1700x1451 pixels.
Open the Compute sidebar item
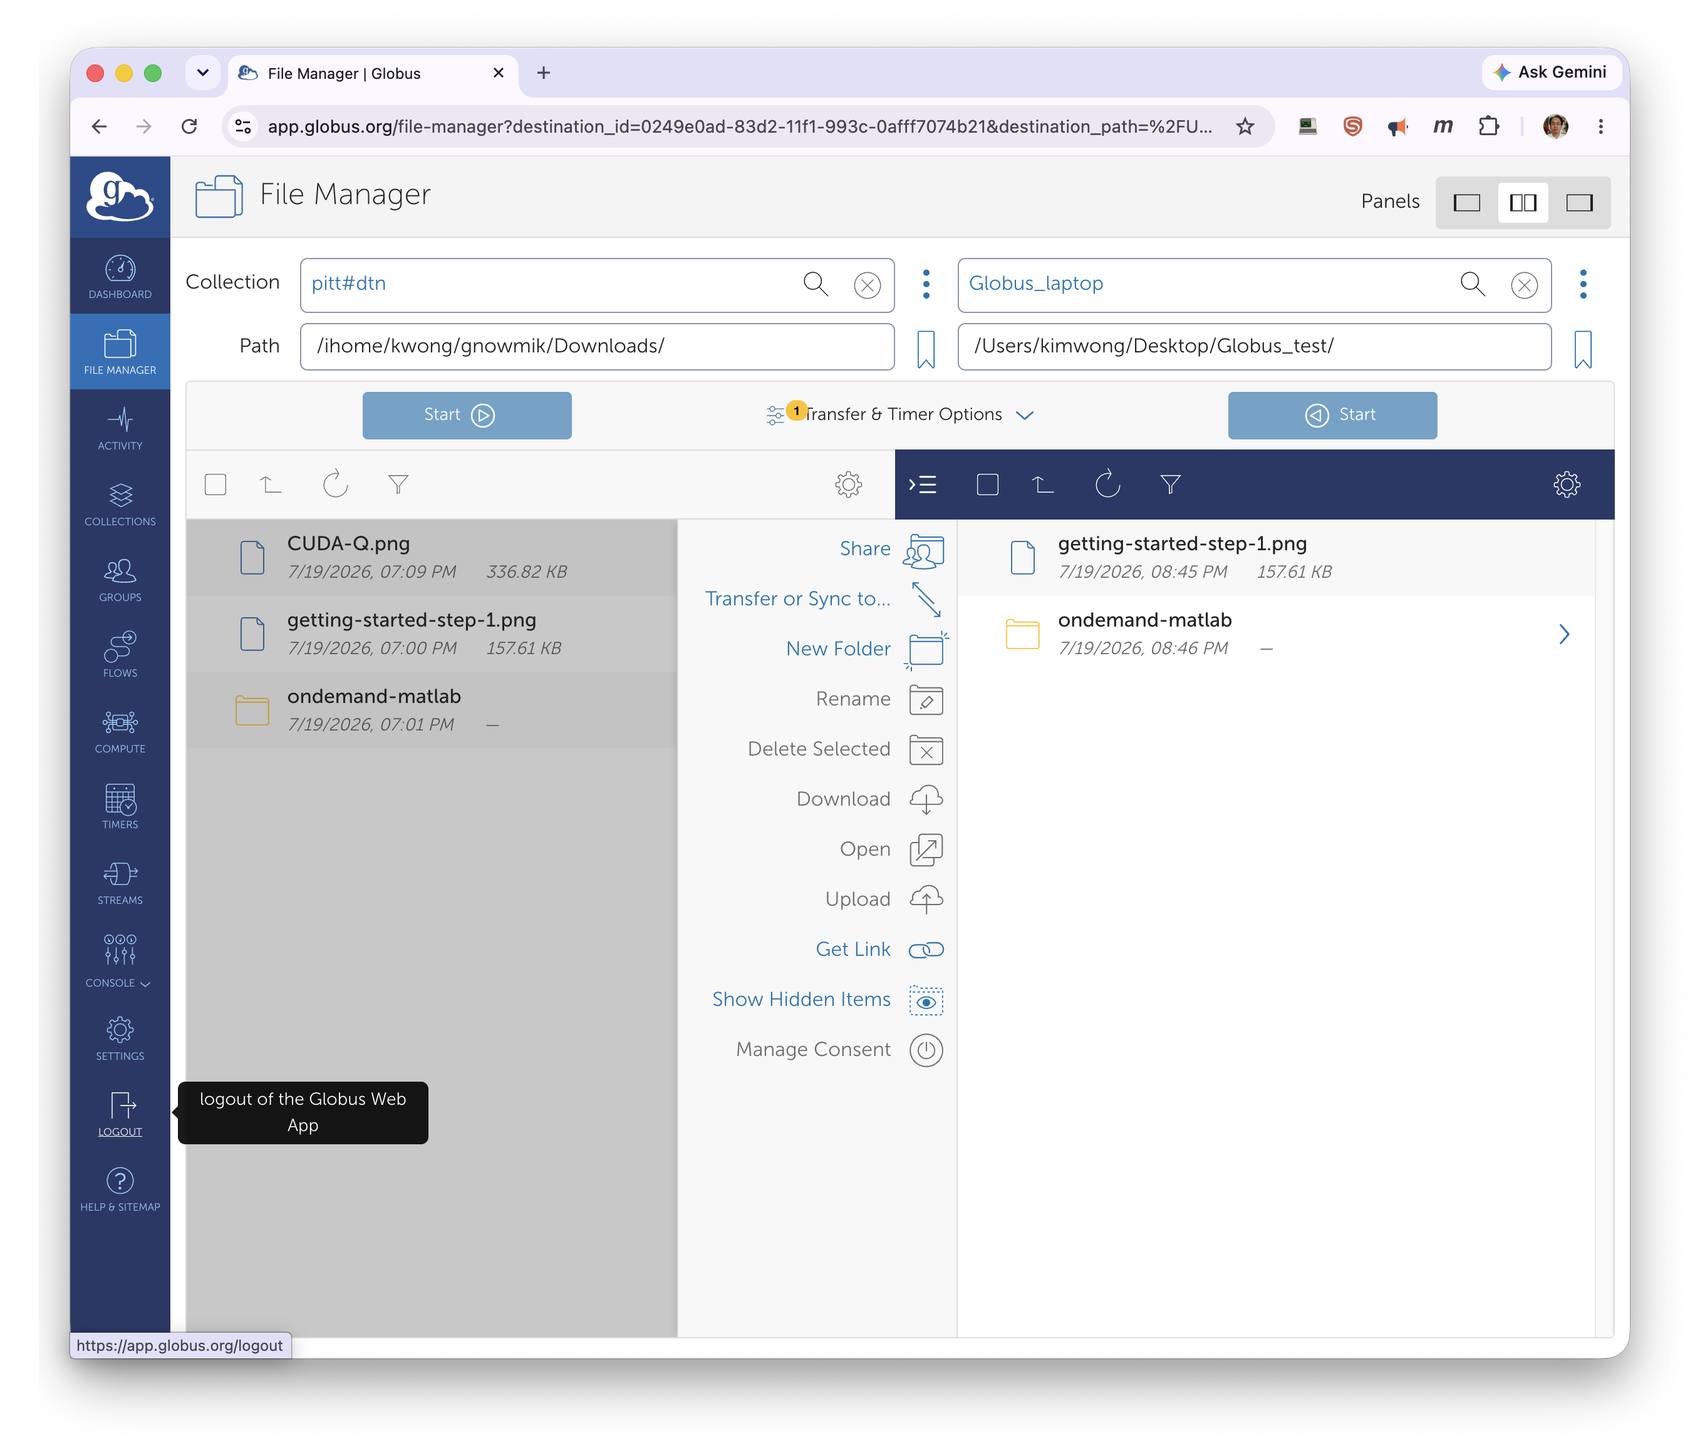tap(120, 731)
